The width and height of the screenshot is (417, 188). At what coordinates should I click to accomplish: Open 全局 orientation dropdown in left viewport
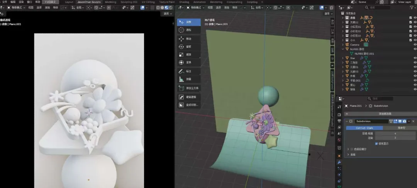coord(78,8)
